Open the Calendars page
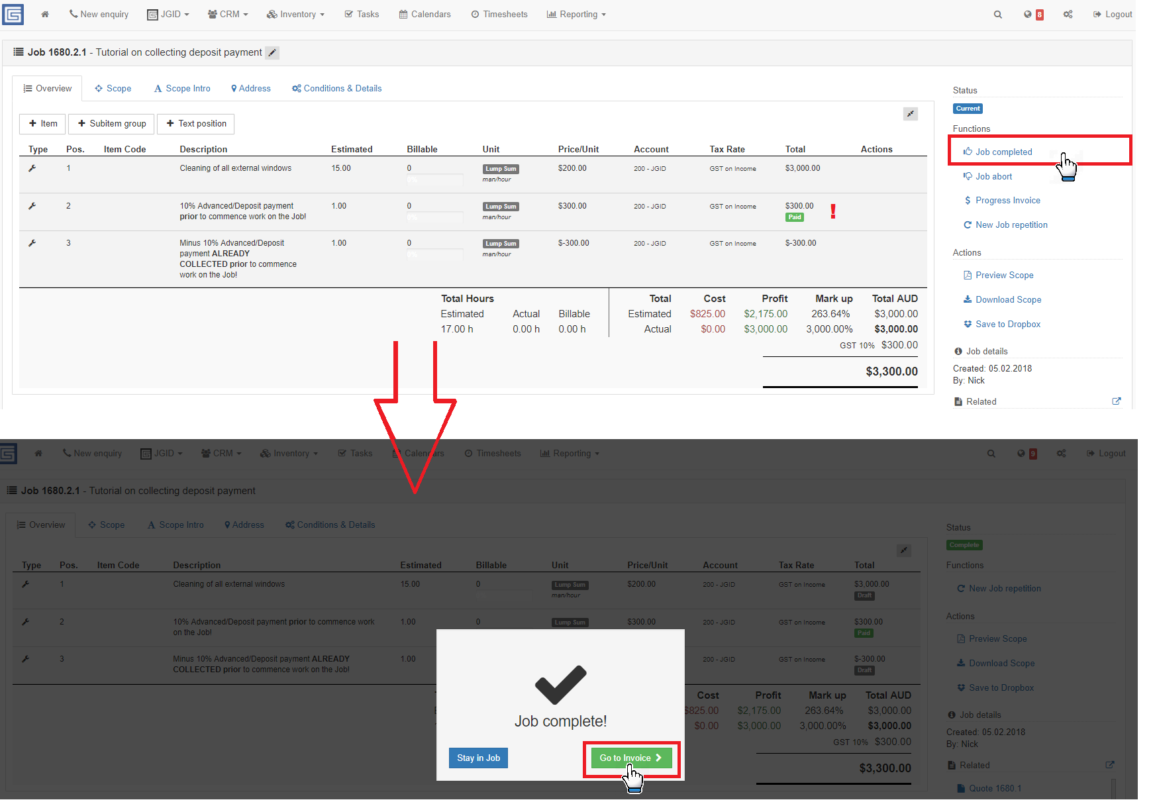The width and height of the screenshot is (1155, 806). 425,14
